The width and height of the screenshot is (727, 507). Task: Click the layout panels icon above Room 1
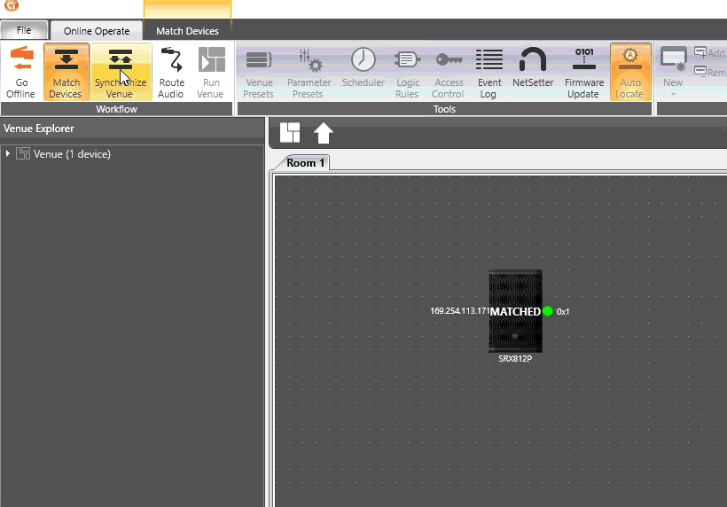coord(290,133)
